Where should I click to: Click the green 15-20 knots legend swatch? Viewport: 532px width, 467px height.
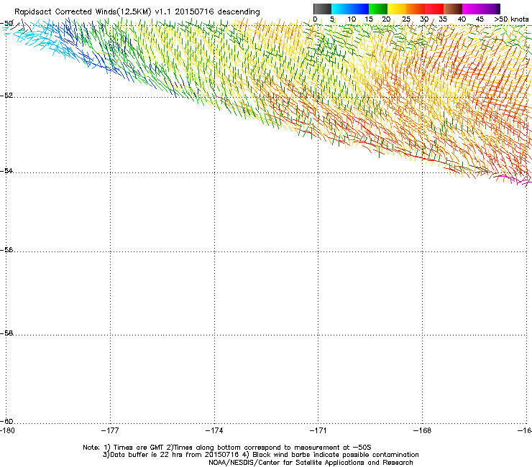point(378,9)
